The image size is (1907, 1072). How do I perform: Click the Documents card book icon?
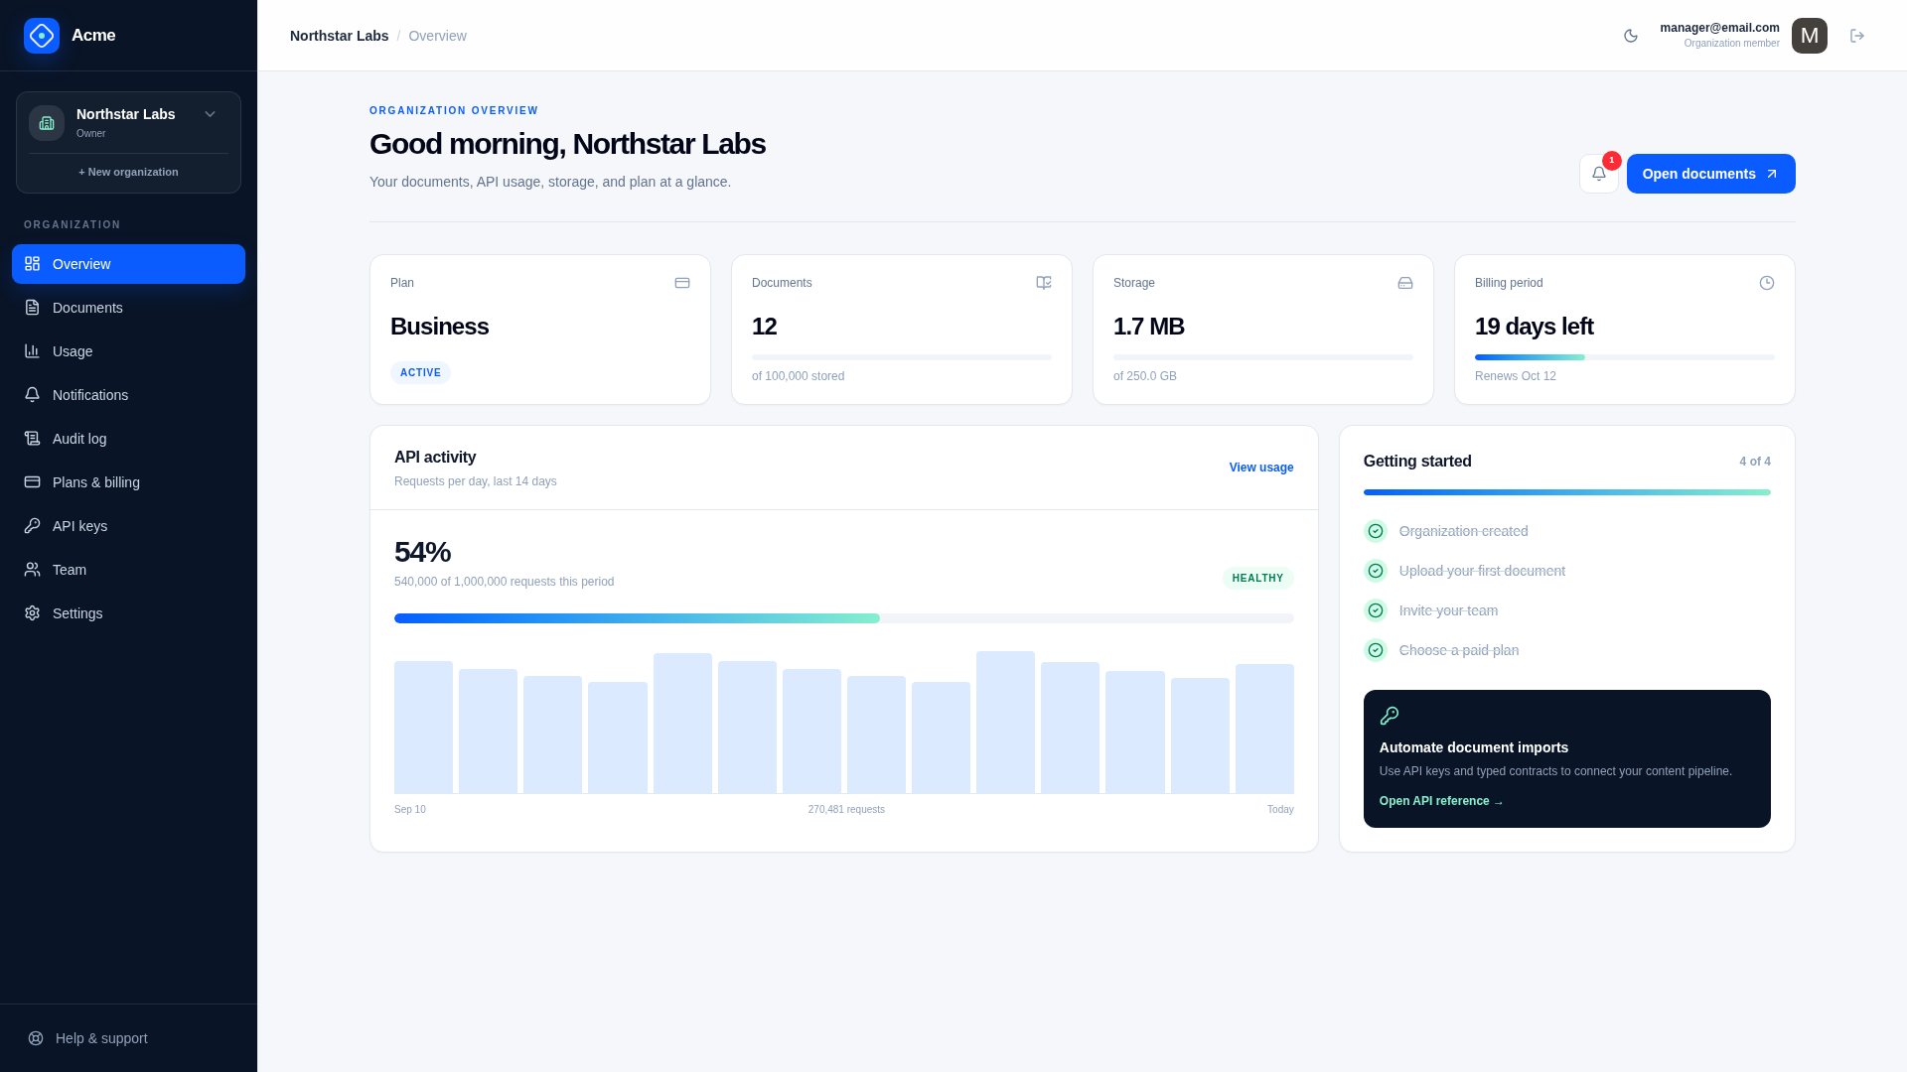click(1044, 283)
